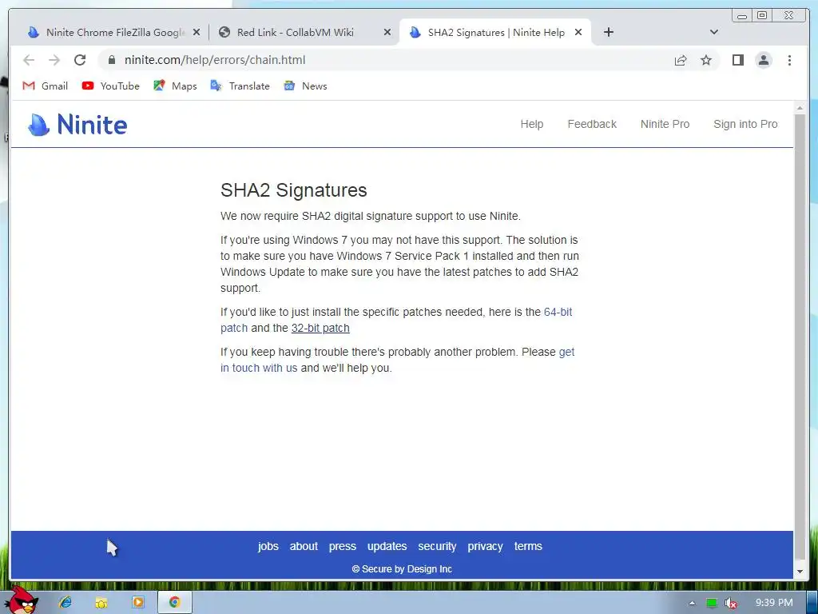Click the muted volume tray icon
The image size is (818, 614).
pos(731,603)
